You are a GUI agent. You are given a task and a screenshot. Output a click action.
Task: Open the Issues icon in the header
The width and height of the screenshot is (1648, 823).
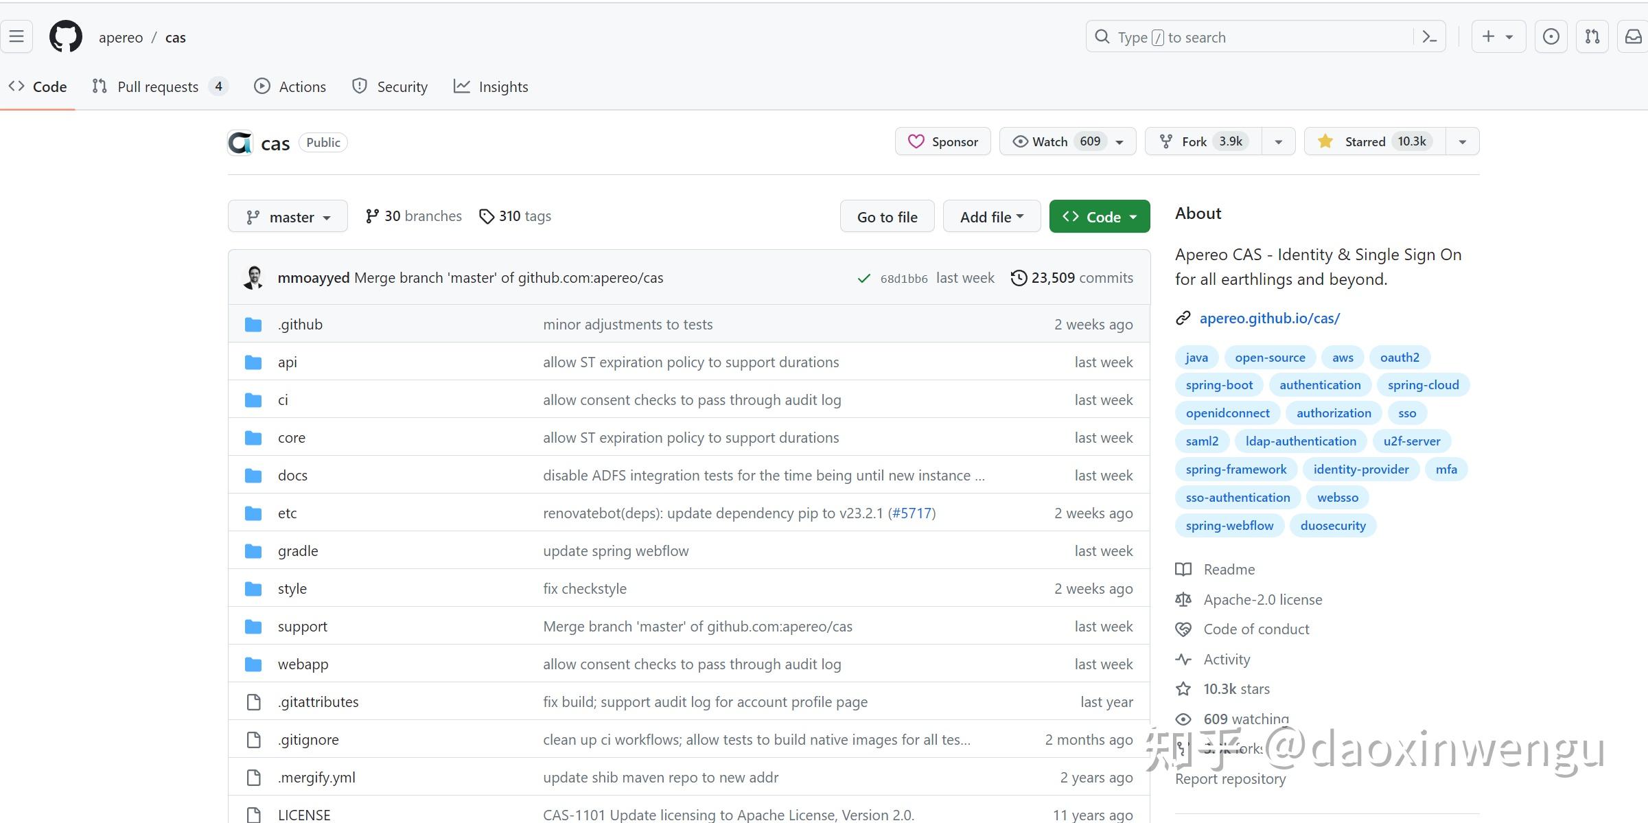(1551, 36)
